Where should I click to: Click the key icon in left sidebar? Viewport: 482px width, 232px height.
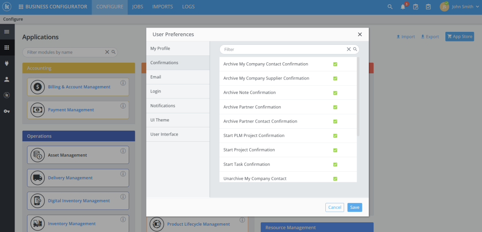click(7, 111)
